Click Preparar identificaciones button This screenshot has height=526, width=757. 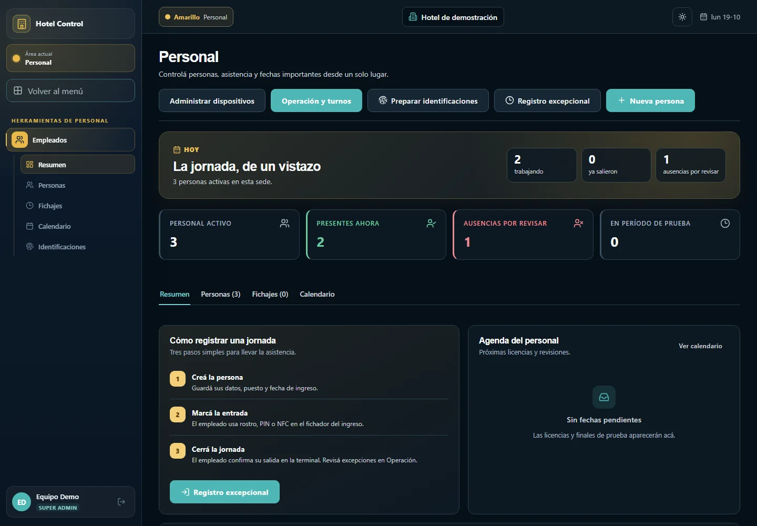pyautogui.click(x=428, y=100)
